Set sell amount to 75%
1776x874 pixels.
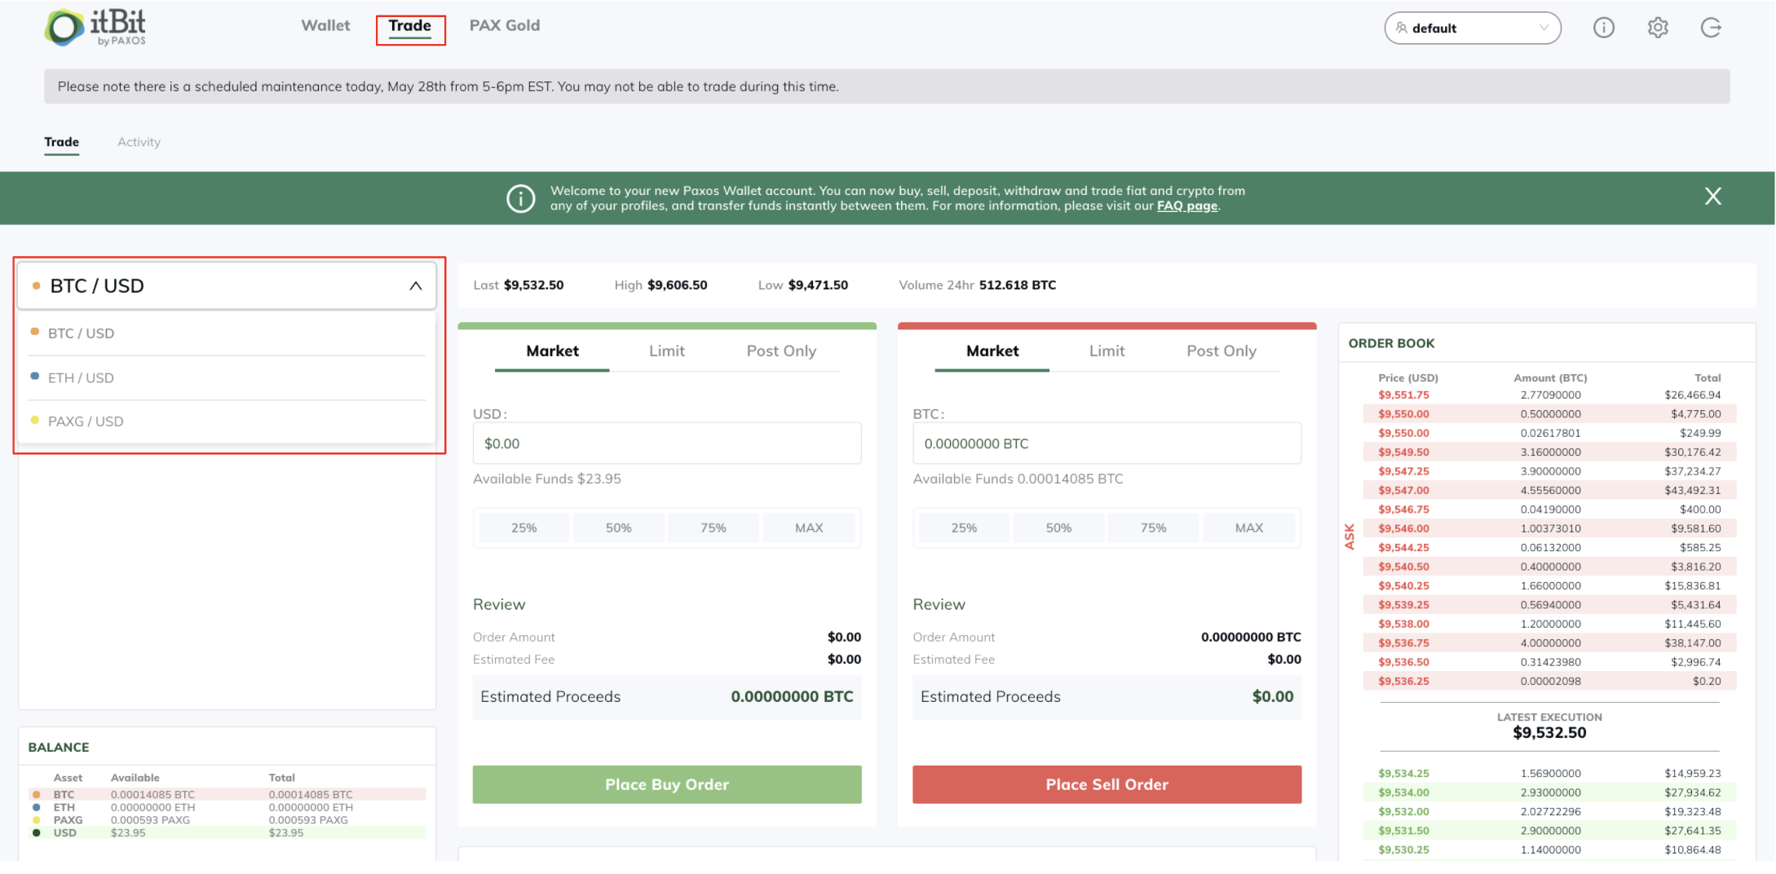click(1153, 528)
